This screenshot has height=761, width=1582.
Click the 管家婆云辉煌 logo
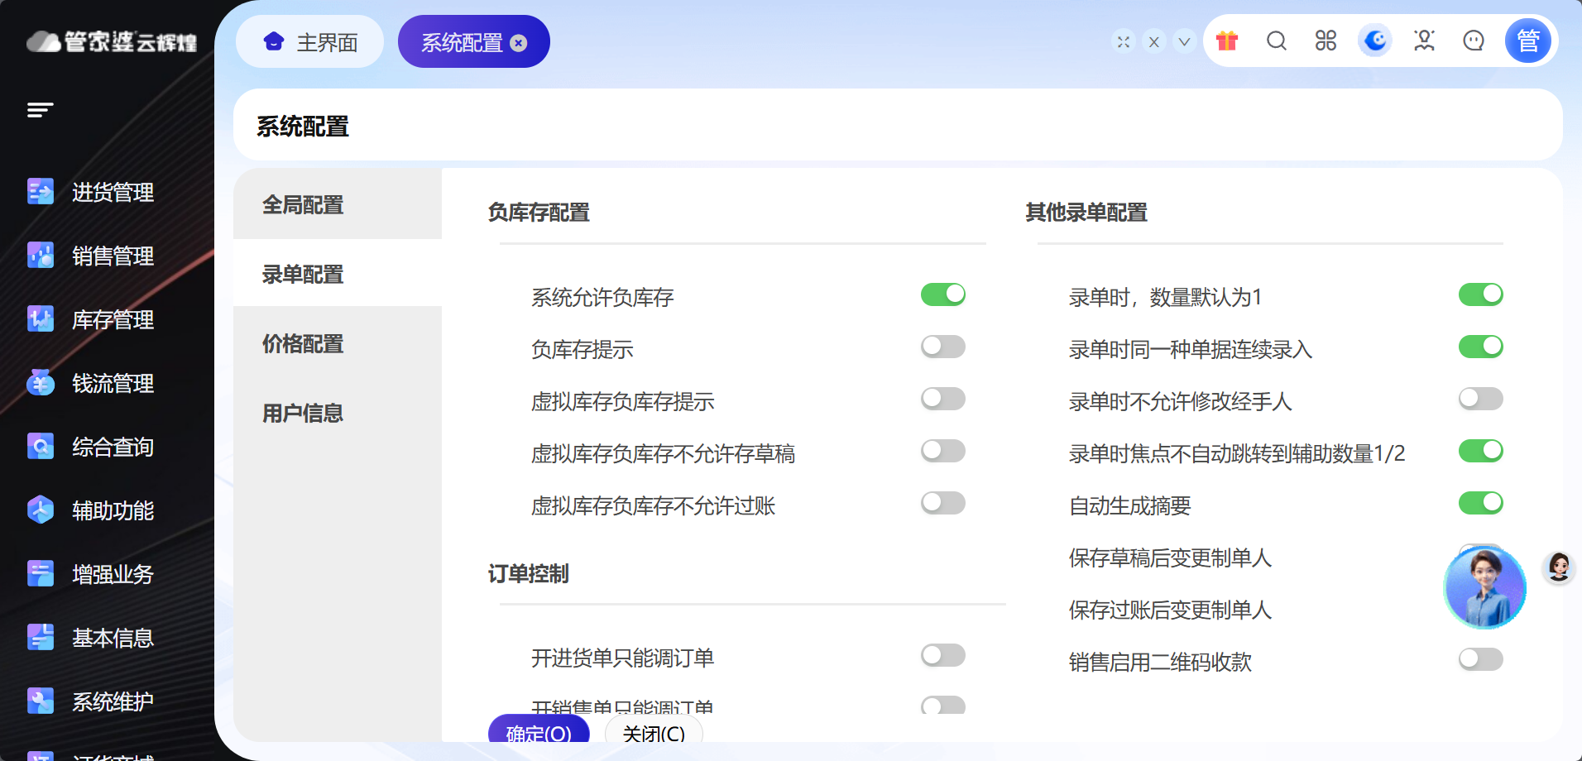[112, 41]
